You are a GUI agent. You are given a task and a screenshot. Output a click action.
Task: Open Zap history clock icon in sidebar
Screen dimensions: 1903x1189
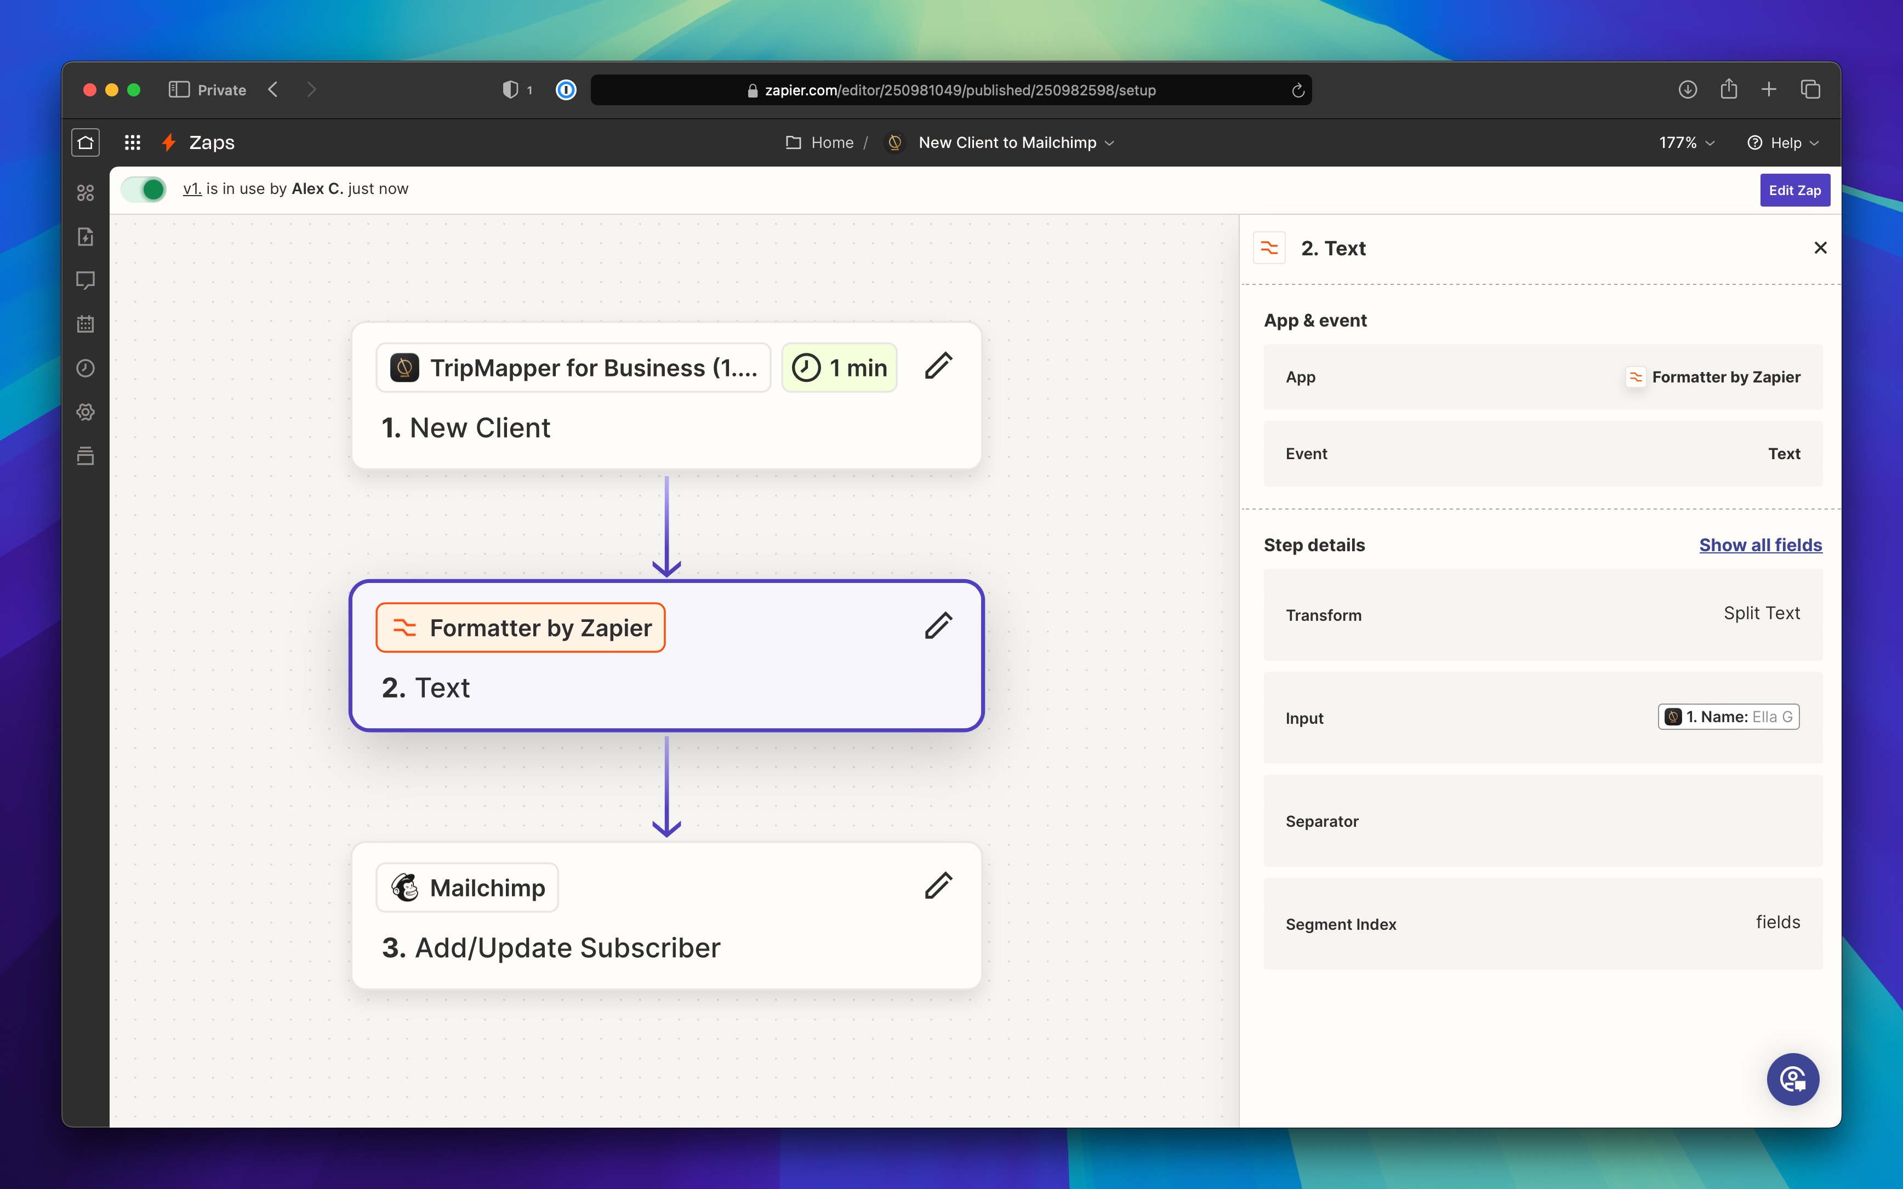(85, 368)
